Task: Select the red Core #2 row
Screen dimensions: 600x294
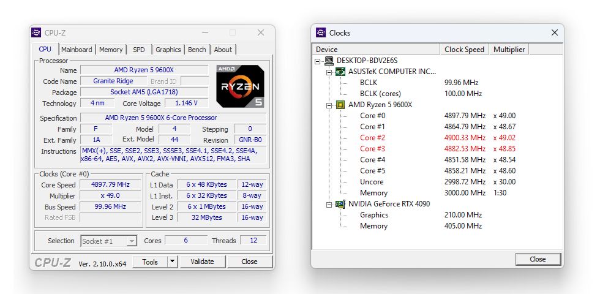Action: [x=373, y=138]
